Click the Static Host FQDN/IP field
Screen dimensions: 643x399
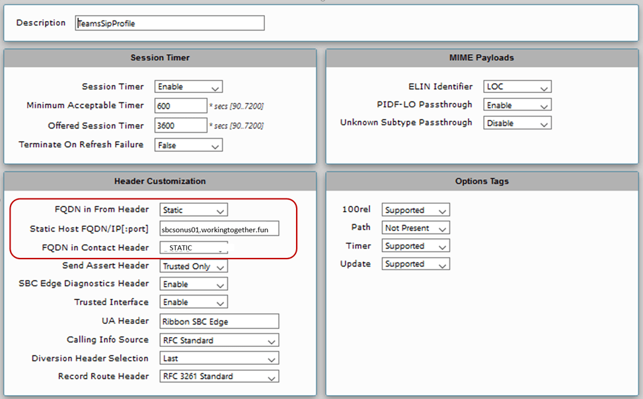pyautogui.click(x=219, y=229)
